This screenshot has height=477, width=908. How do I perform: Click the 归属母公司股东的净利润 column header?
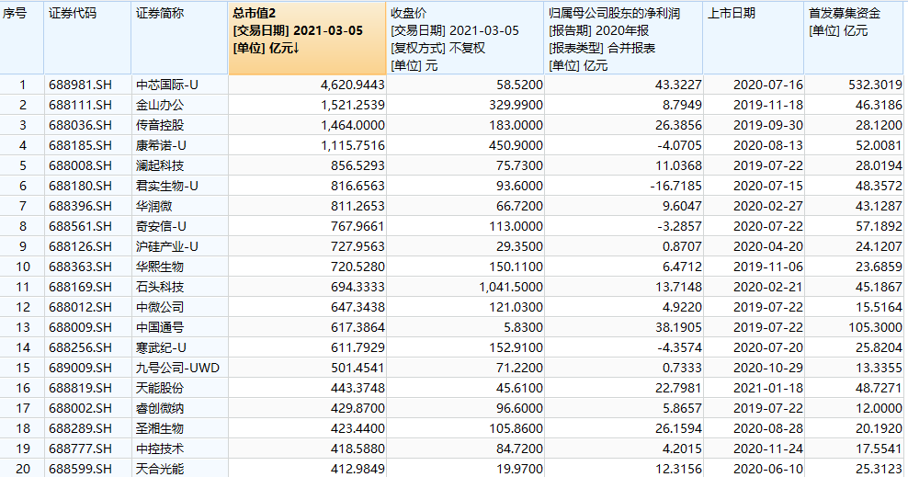[624, 39]
